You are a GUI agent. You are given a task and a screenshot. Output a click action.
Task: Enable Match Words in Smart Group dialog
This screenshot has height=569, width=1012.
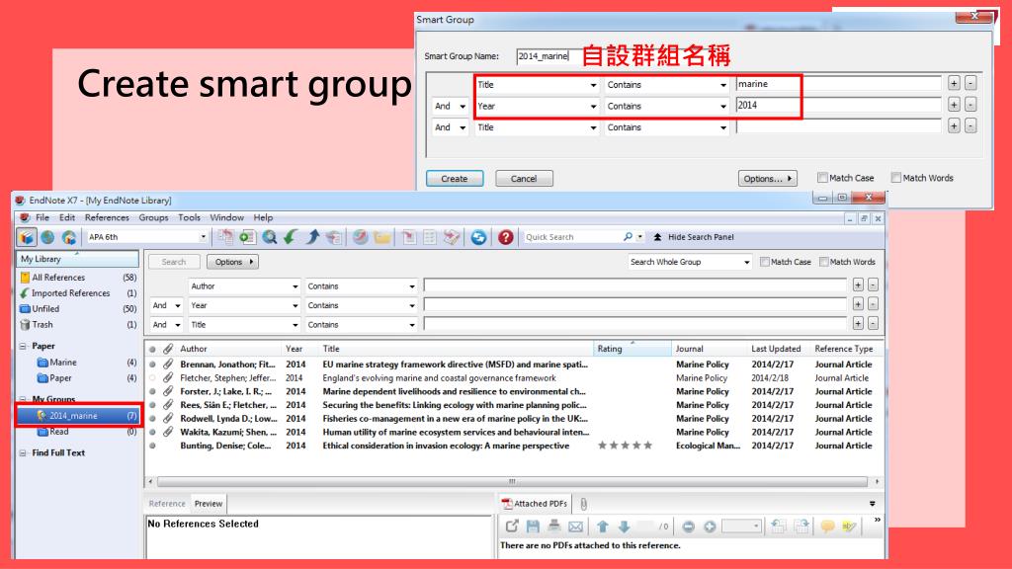(x=895, y=178)
